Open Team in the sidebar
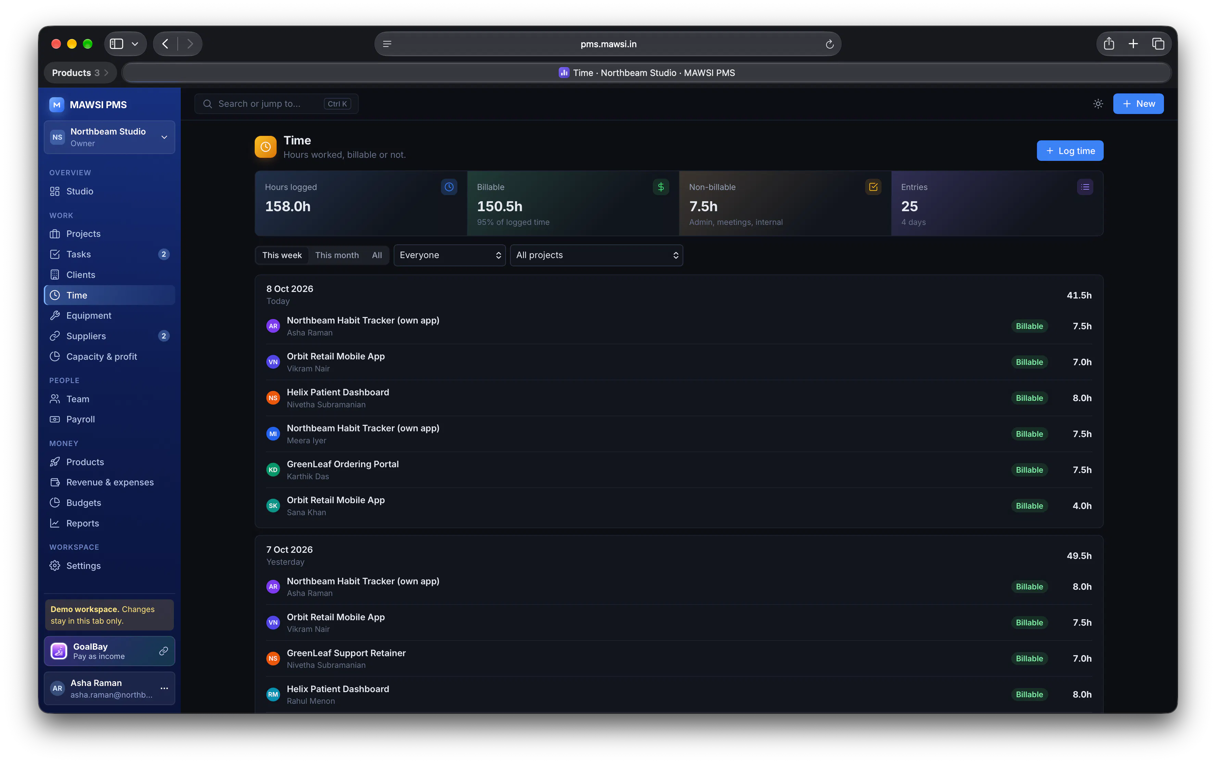1216x764 pixels. (110, 399)
